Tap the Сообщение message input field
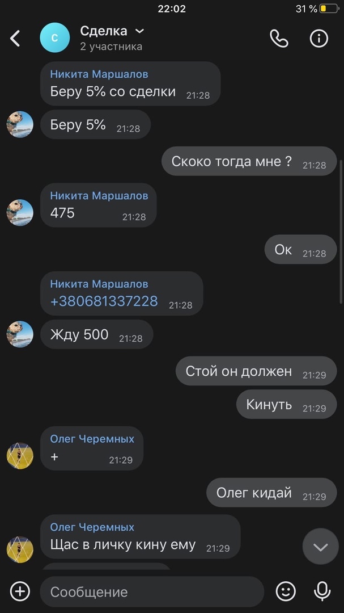 [152, 592]
